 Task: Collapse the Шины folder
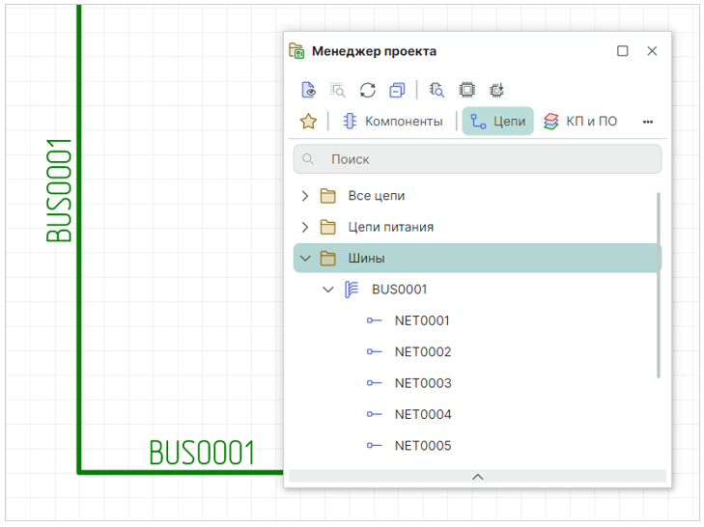click(x=305, y=258)
